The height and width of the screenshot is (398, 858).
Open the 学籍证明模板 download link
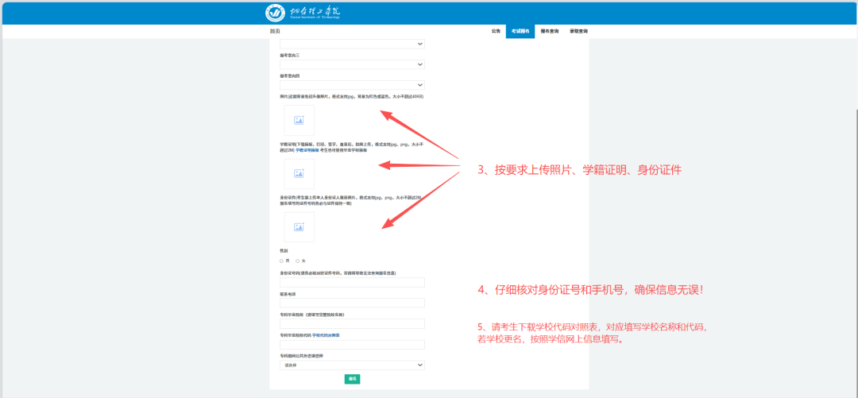(x=307, y=149)
